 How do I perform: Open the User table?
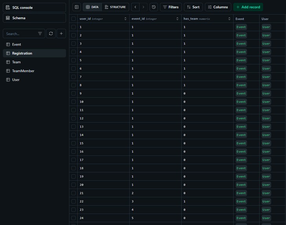(34, 80)
